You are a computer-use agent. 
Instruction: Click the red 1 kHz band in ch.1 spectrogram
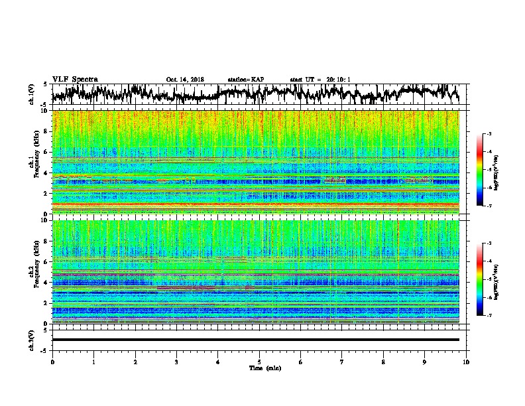(x=256, y=204)
